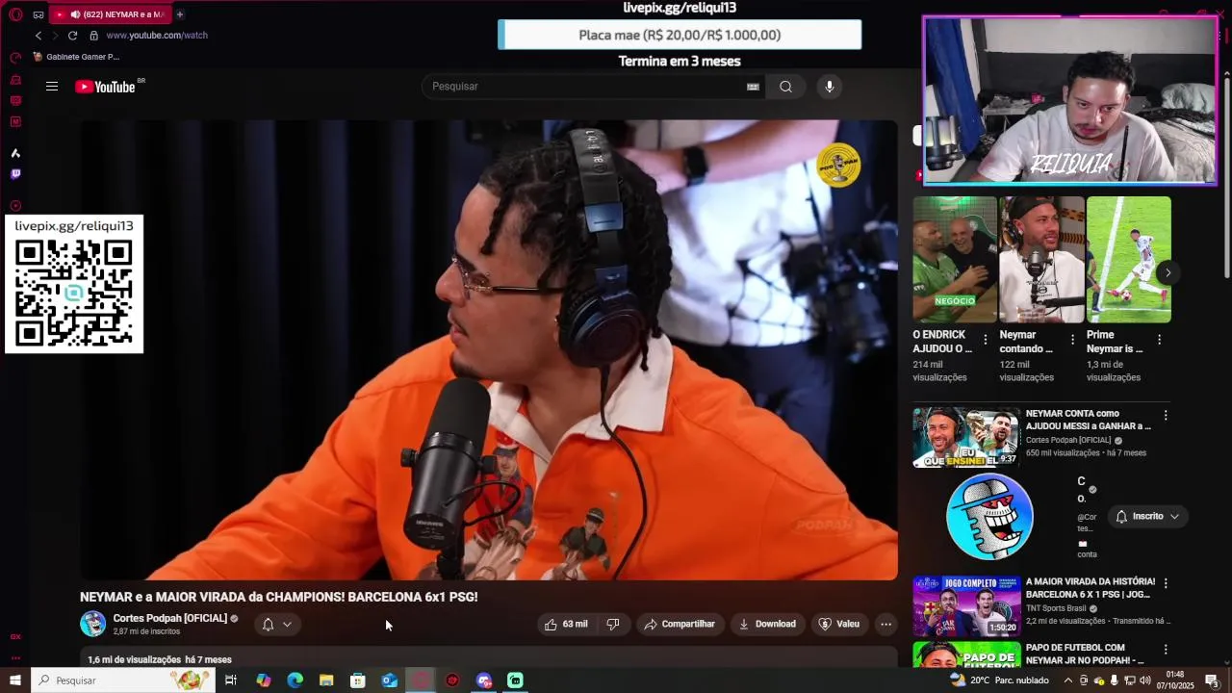
Task: Open the Cortes Podpah [OFICIAL] channel link
Action: click(170, 618)
